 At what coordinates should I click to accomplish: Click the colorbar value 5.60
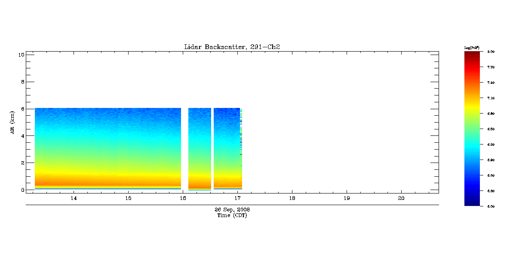pos(491,175)
